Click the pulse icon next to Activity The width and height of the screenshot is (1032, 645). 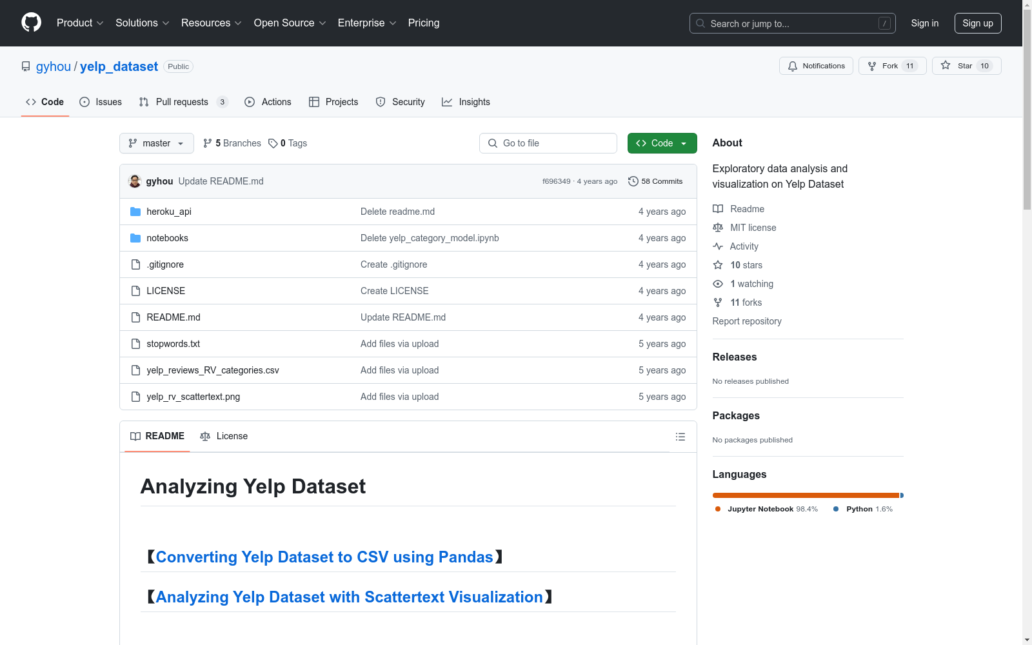(x=718, y=246)
